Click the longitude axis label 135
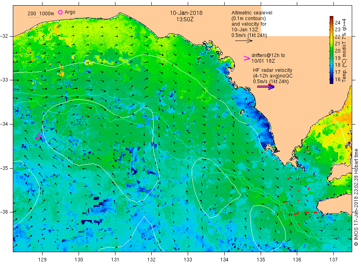Image resolution: width=361 pixels, height=265 pixels. click(261, 259)
